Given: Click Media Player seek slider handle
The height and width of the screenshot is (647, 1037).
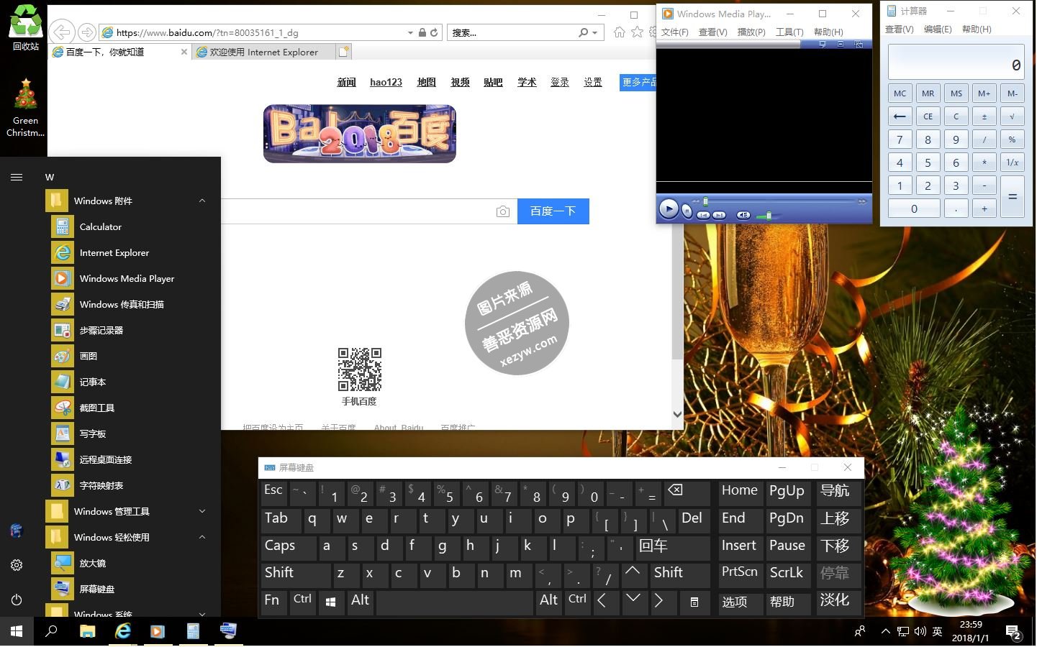Looking at the screenshot, I should pos(706,201).
